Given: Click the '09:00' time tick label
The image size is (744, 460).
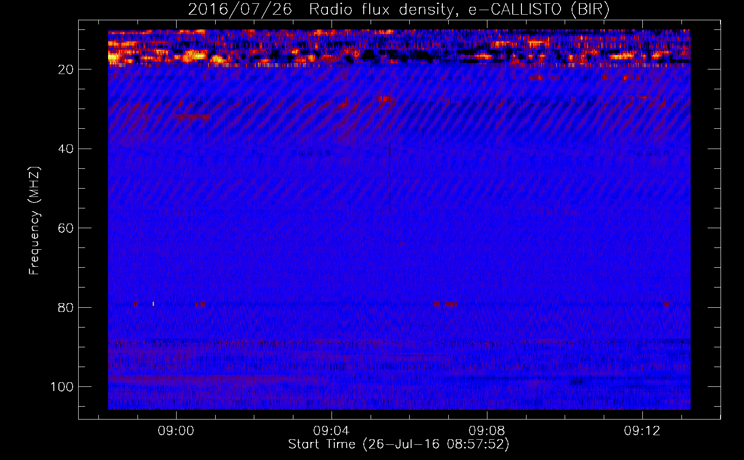Looking at the screenshot, I should click(176, 431).
